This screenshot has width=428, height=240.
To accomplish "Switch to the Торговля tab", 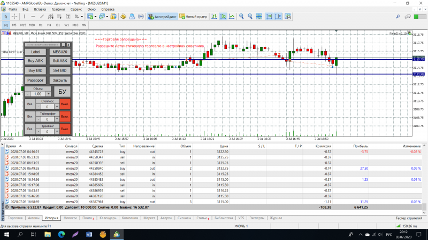I will pos(15,218).
